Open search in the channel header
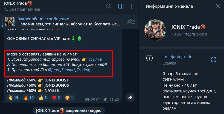This screenshot has width=224, height=114. [x=109, y=6]
